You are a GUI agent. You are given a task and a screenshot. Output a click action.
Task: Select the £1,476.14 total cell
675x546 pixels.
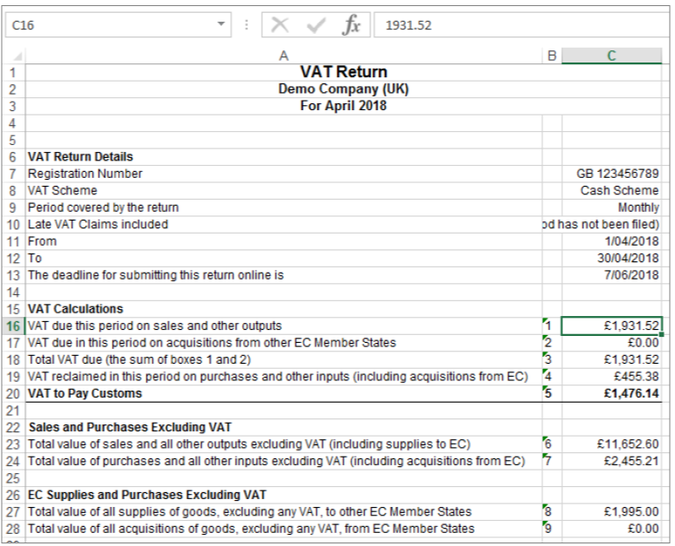point(612,393)
